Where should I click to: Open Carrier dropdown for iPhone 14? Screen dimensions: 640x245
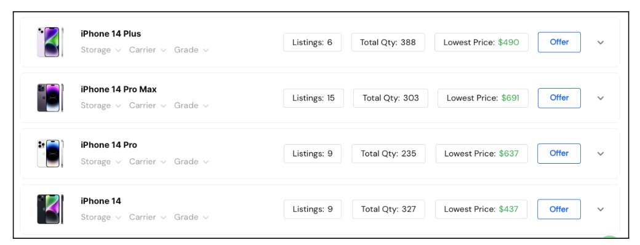pos(148,217)
